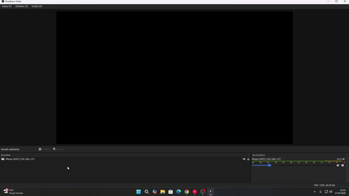Open the red play-button app in taskbar
This screenshot has height=196, width=349.
point(195,192)
